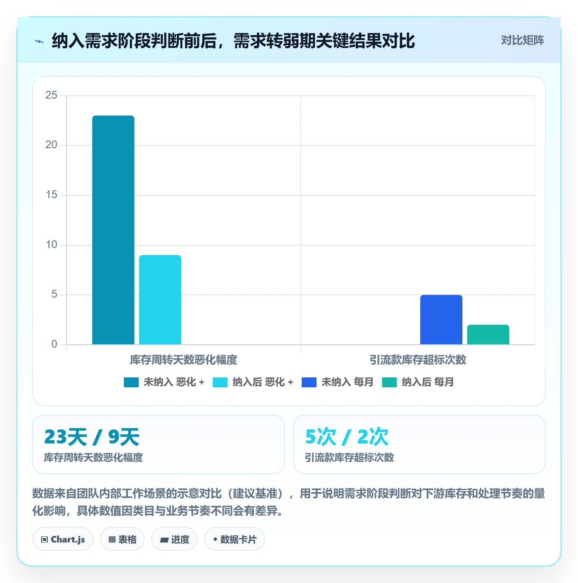This screenshot has height=583, width=578.
Task: Click the 数据卡片 tag
Action: (235, 539)
